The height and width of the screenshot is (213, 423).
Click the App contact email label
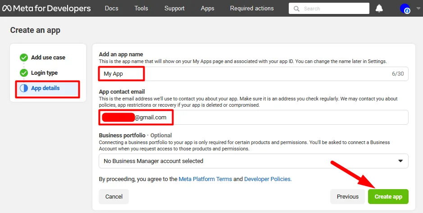[x=122, y=92]
